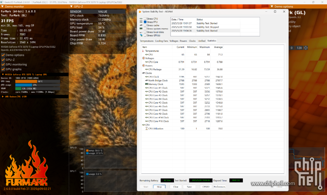
Task: Click the 128 value field in Demo options
Action: pos(299,48)
